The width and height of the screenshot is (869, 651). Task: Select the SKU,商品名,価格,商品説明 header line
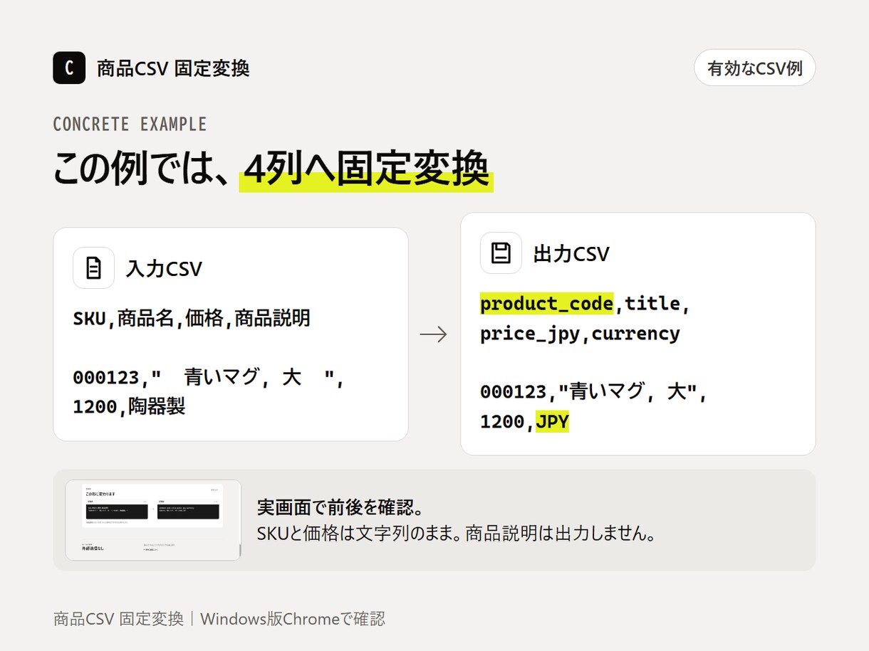point(192,318)
